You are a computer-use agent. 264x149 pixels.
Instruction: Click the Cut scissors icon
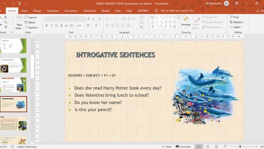[x=5, y=17]
